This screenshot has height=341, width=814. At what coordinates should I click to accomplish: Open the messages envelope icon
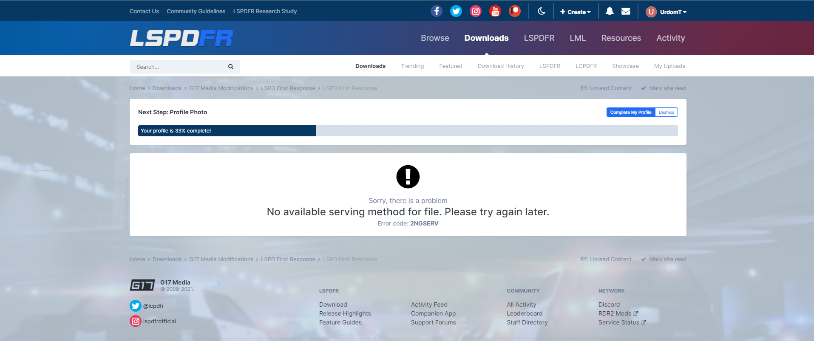pos(626,11)
